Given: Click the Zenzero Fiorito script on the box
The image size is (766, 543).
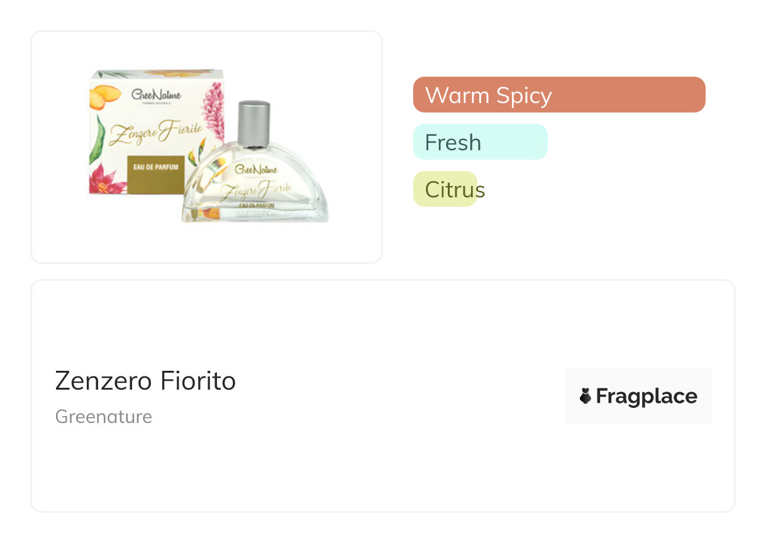Looking at the screenshot, I should 156,133.
